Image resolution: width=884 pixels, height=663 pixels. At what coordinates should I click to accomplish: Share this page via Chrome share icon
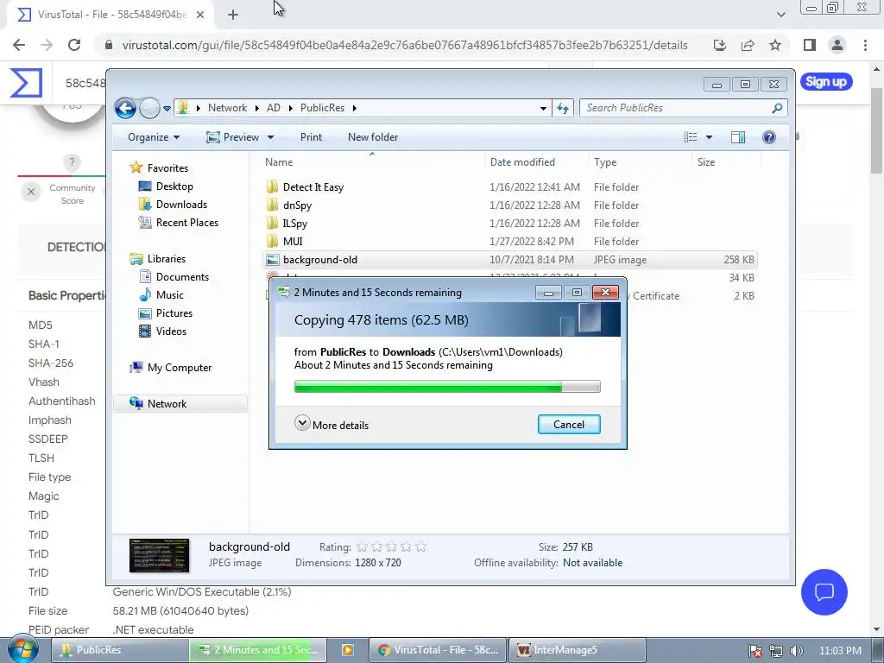pyautogui.click(x=748, y=45)
